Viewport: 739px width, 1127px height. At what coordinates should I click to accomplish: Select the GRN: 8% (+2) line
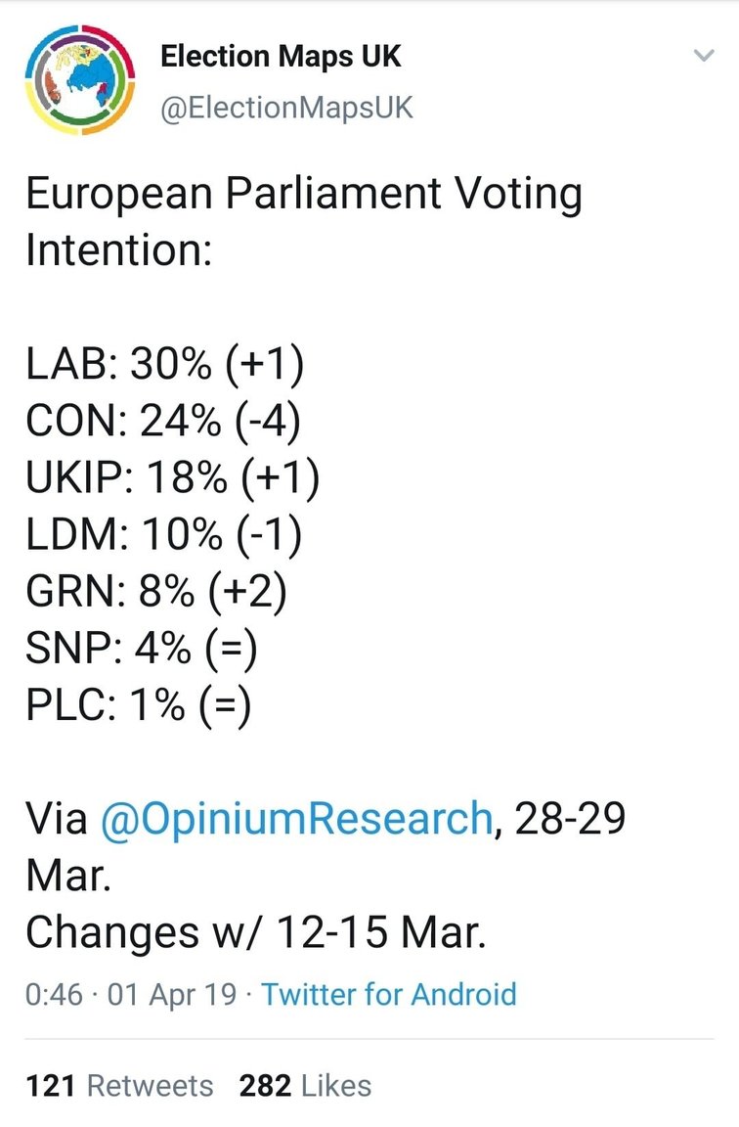click(156, 591)
